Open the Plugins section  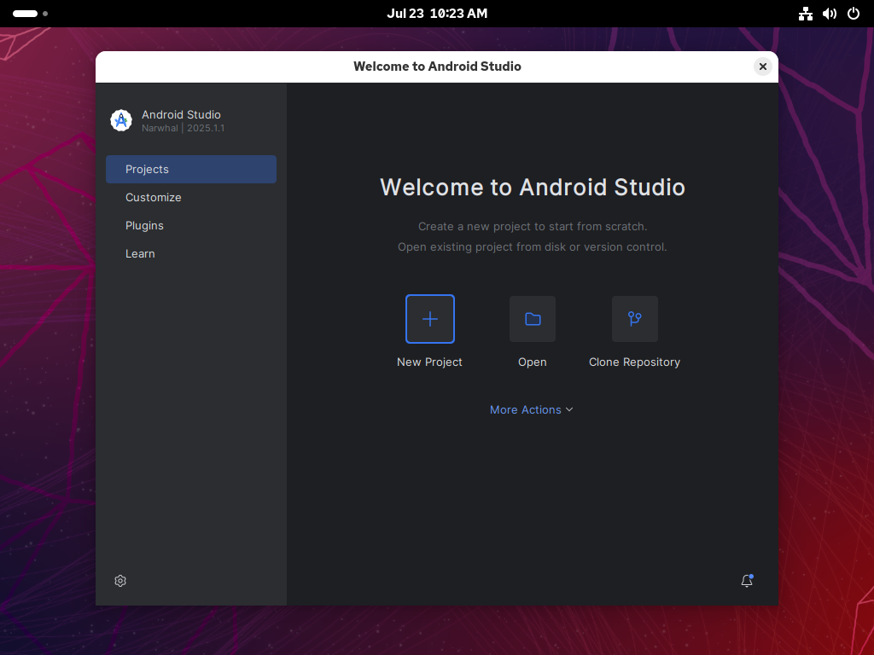pyautogui.click(x=144, y=225)
